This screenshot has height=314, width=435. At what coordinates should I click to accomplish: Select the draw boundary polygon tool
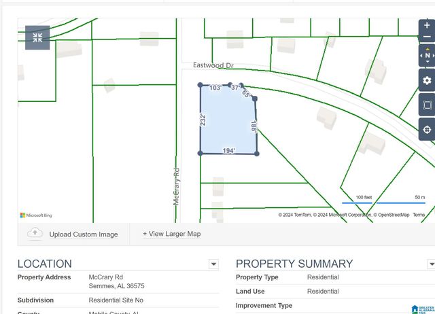click(x=427, y=105)
